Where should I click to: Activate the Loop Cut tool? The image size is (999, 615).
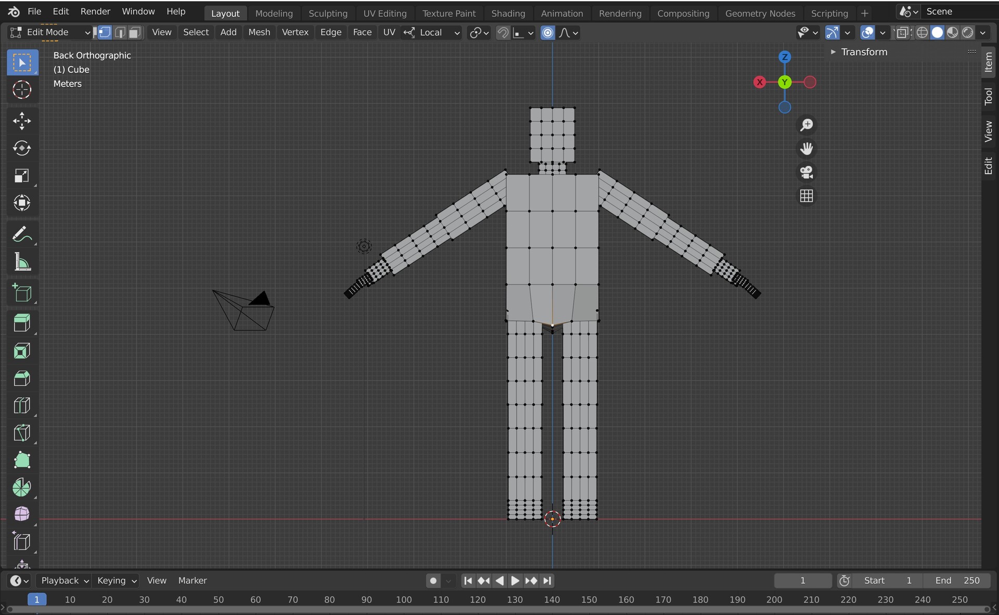tap(22, 405)
